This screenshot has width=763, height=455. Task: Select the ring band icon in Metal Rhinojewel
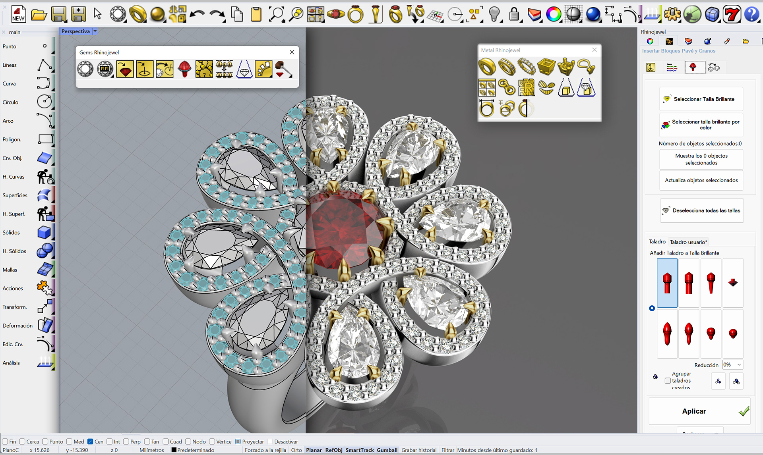pyautogui.click(x=487, y=67)
